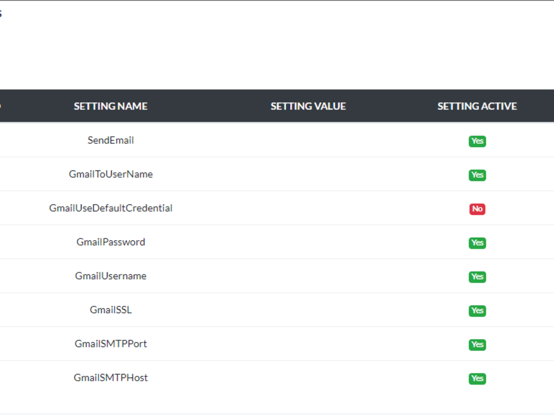The height and width of the screenshot is (415, 554).
Task: Select the GmailSMTPHost setting name
Action: click(111, 377)
